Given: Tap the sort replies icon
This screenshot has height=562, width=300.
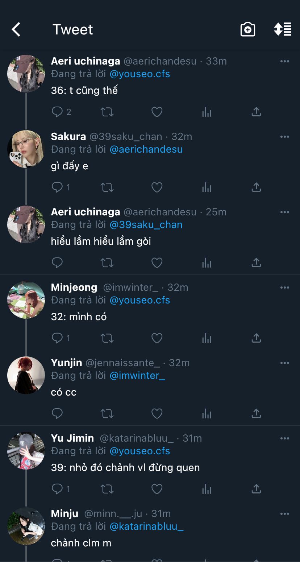Looking at the screenshot, I should coord(283,29).
